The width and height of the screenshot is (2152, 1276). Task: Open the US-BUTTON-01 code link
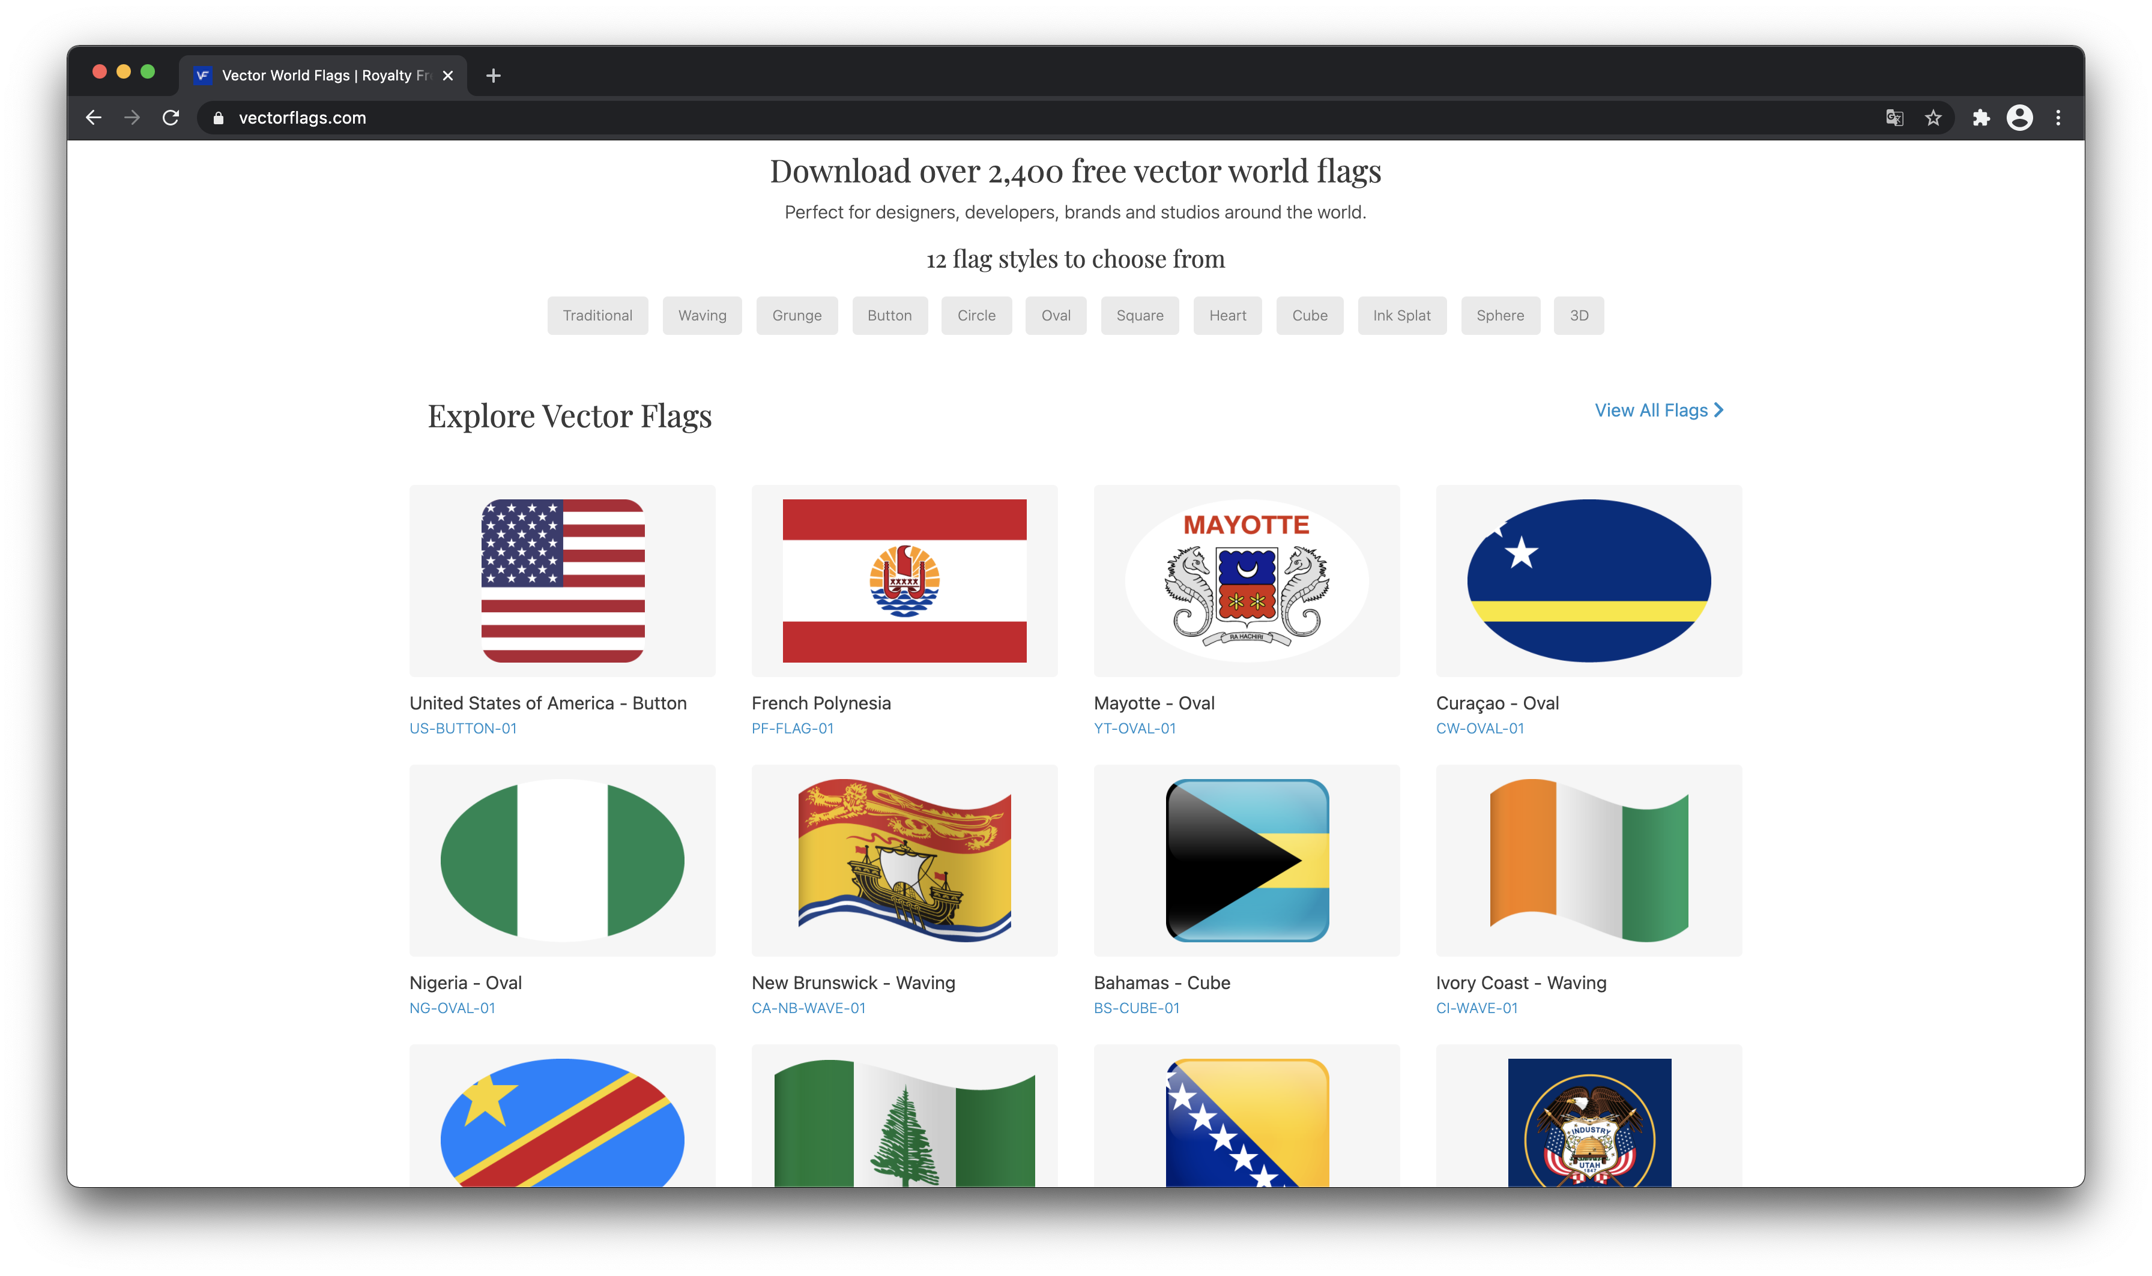463,728
